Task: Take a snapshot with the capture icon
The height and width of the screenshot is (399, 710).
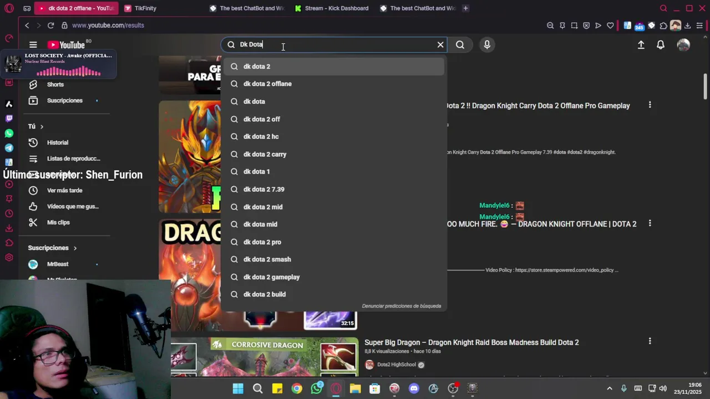Action: (574, 25)
